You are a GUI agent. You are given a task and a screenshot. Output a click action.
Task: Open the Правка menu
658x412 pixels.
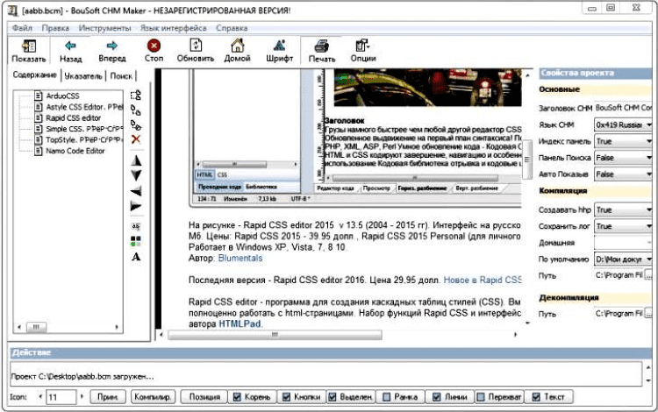[x=55, y=28]
